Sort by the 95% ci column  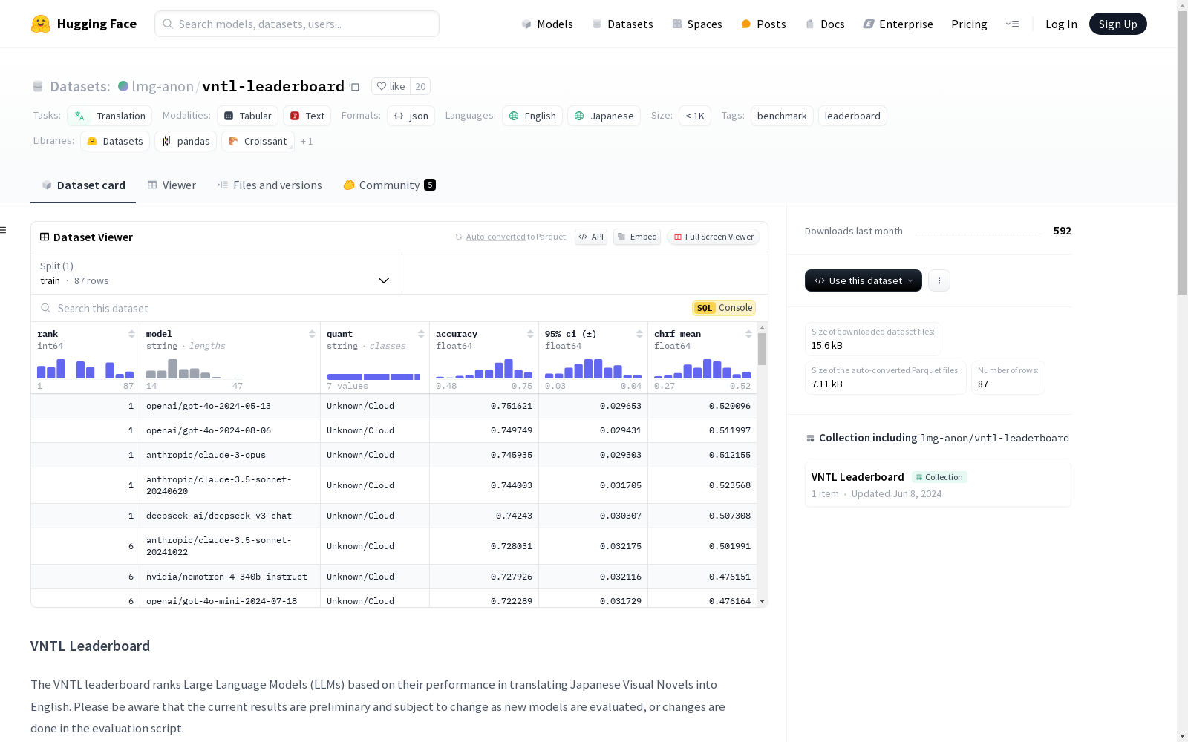tap(639, 334)
